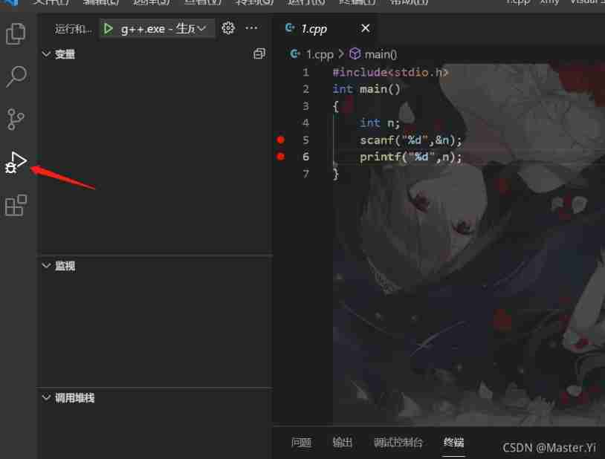This screenshot has height=459, width=605.
Task: Toggle the breakpoint on line 5
Action: coord(281,140)
